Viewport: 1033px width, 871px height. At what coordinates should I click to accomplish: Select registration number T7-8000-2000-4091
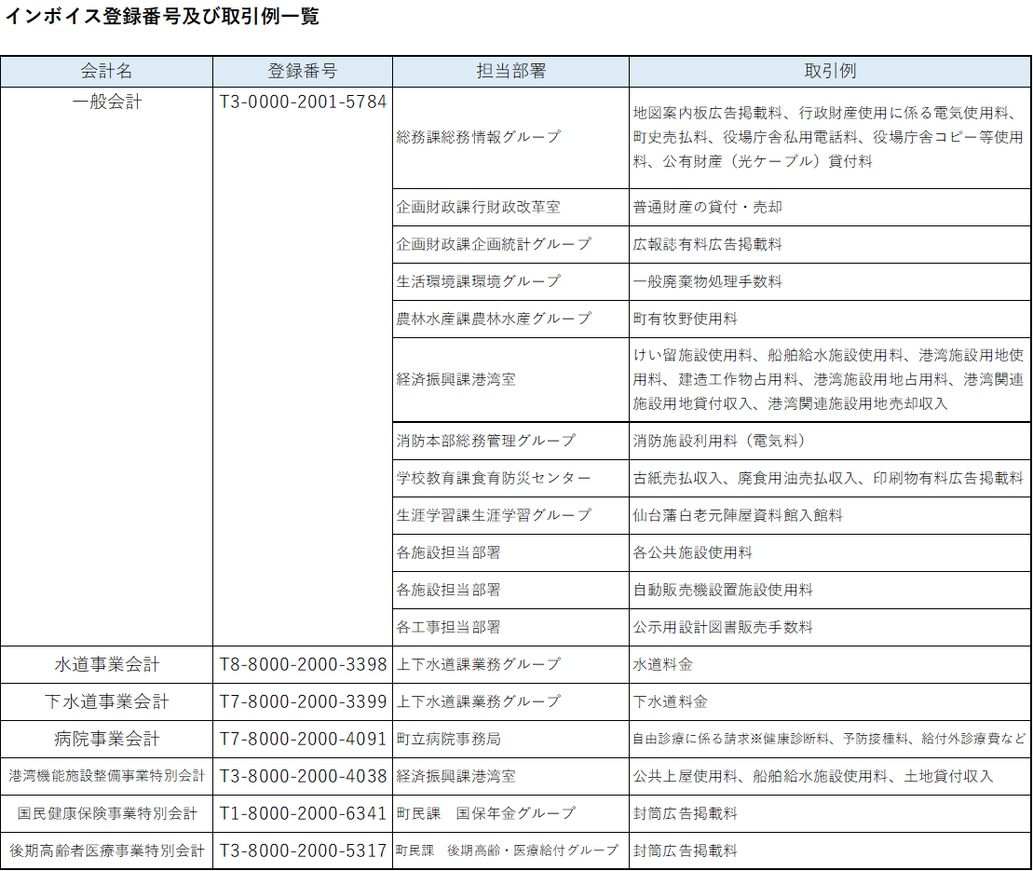pyautogui.click(x=303, y=740)
